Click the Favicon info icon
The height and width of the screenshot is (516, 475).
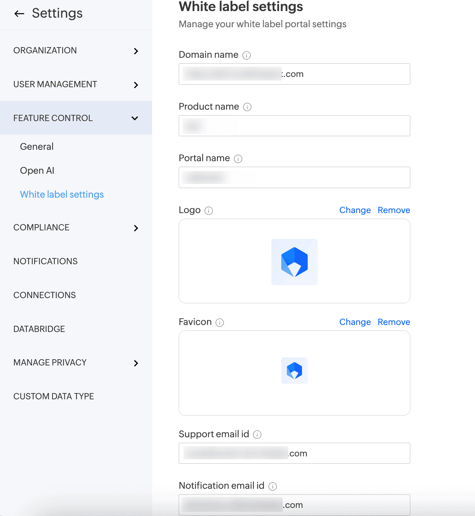pos(220,323)
